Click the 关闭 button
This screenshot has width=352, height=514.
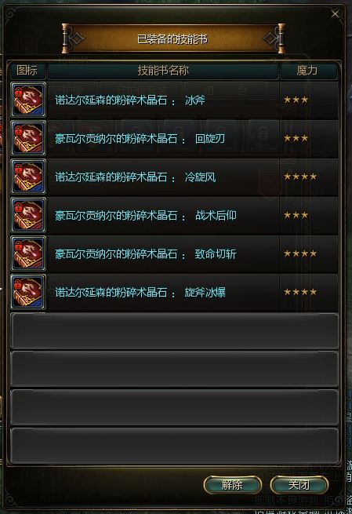tap(299, 485)
